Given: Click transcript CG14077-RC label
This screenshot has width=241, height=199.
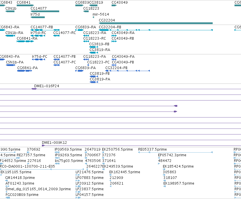Looking at the screenshot, I should [65, 33].
